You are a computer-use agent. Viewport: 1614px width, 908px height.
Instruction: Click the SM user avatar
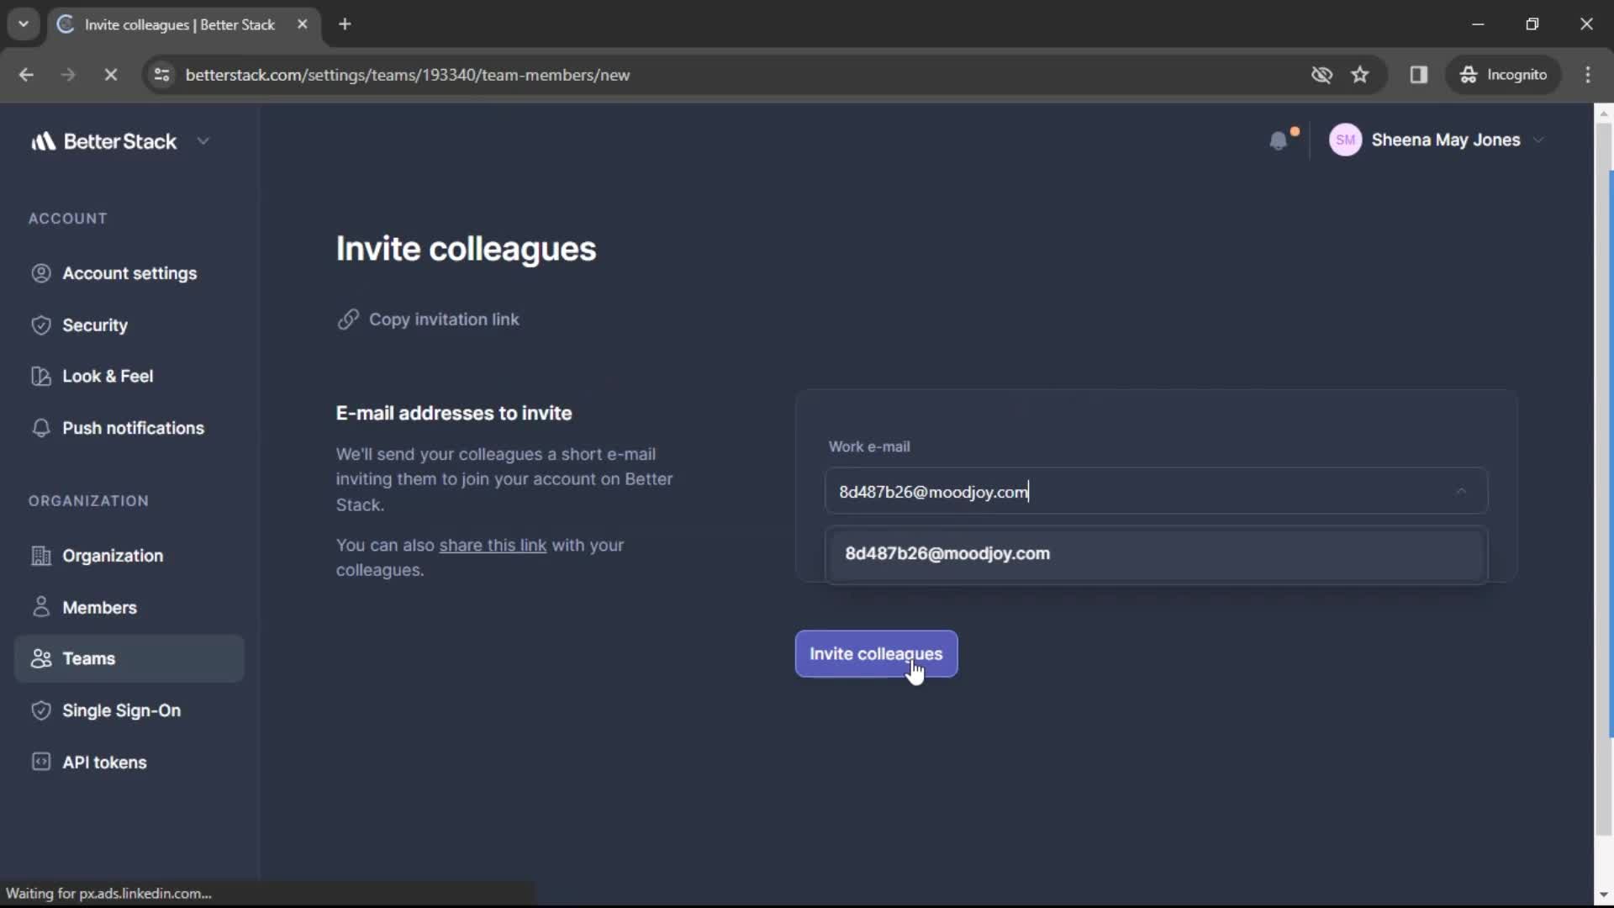pyautogui.click(x=1345, y=140)
